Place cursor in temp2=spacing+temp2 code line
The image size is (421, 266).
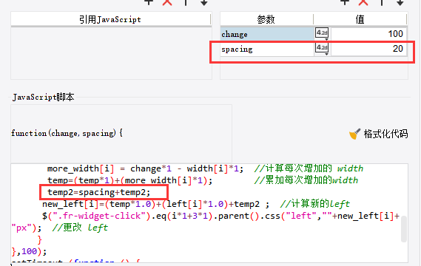(x=99, y=192)
